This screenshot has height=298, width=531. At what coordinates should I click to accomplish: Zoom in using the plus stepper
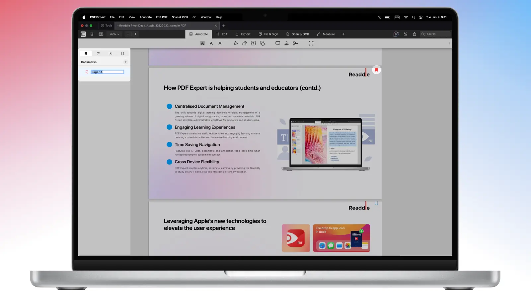pyautogui.click(x=135, y=34)
